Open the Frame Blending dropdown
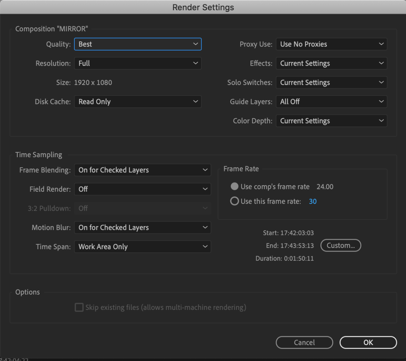The image size is (406, 361). (x=142, y=170)
